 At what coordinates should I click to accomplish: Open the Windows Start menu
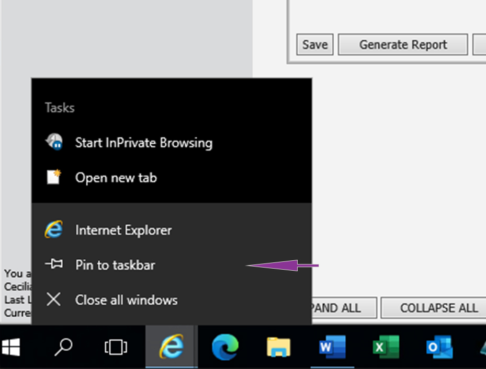(11, 347)
